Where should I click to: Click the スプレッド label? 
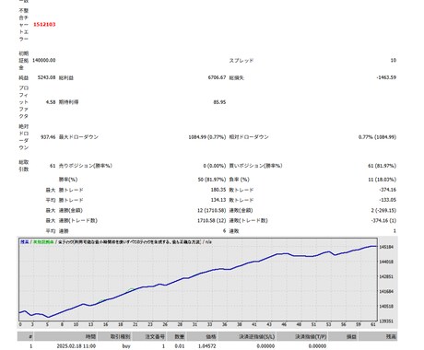[241, 61]
